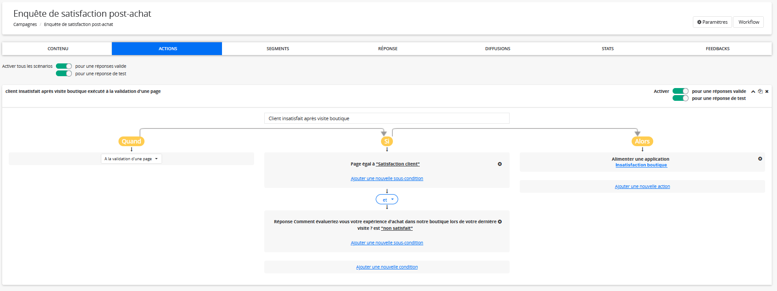This screenshot has width=777, height=291.
Task: Click the yellow Quand step badge
Action: click(x=131, y=141)
